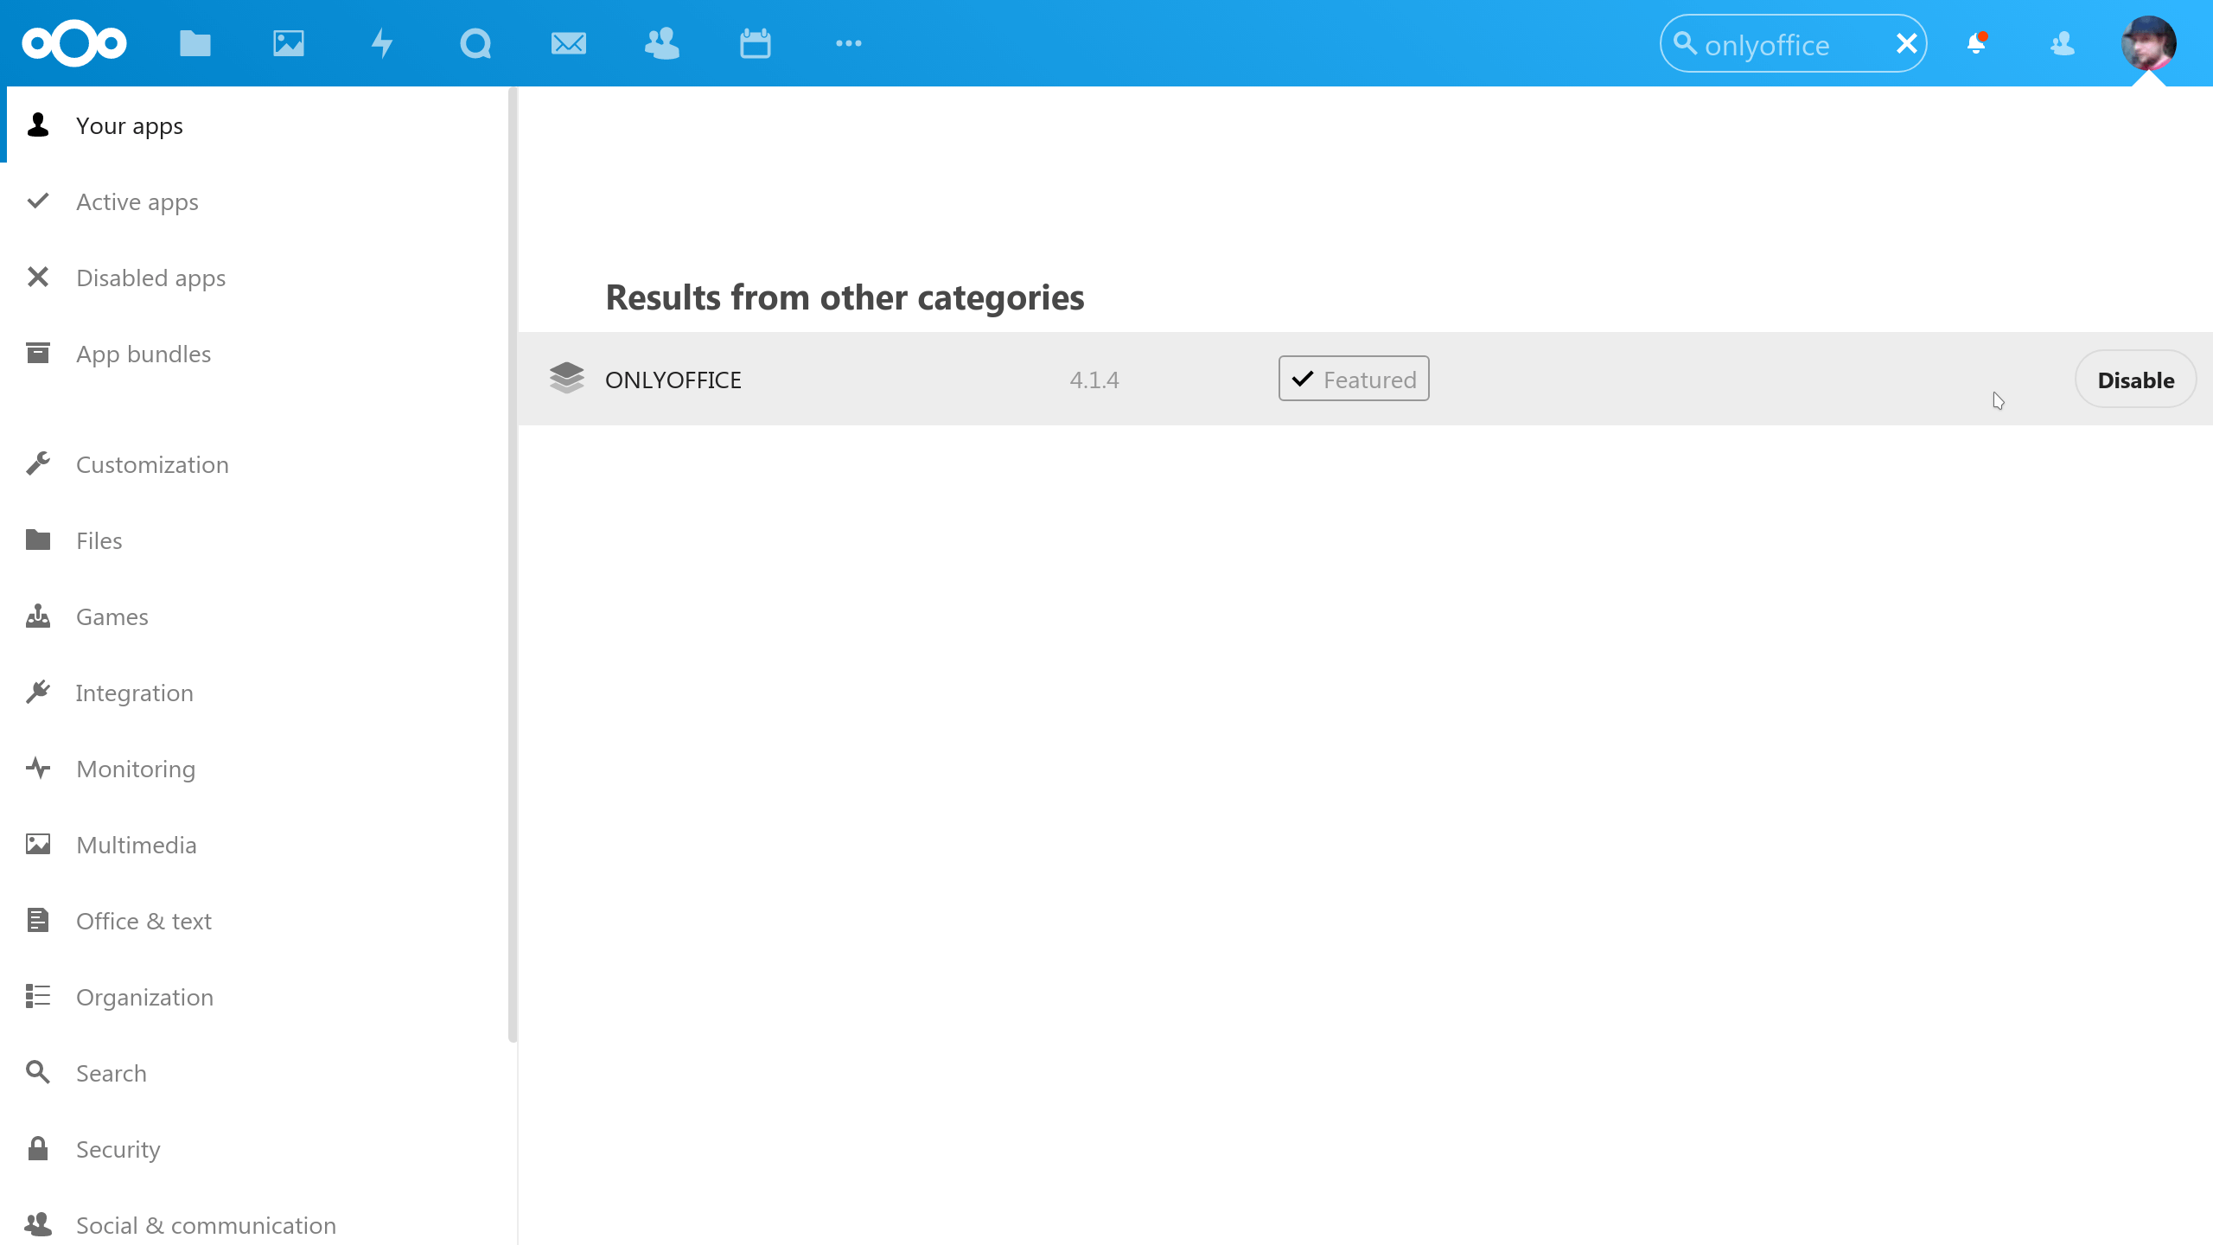
Task: Click the Multimedia picture icon
Action: click(38, 844)
